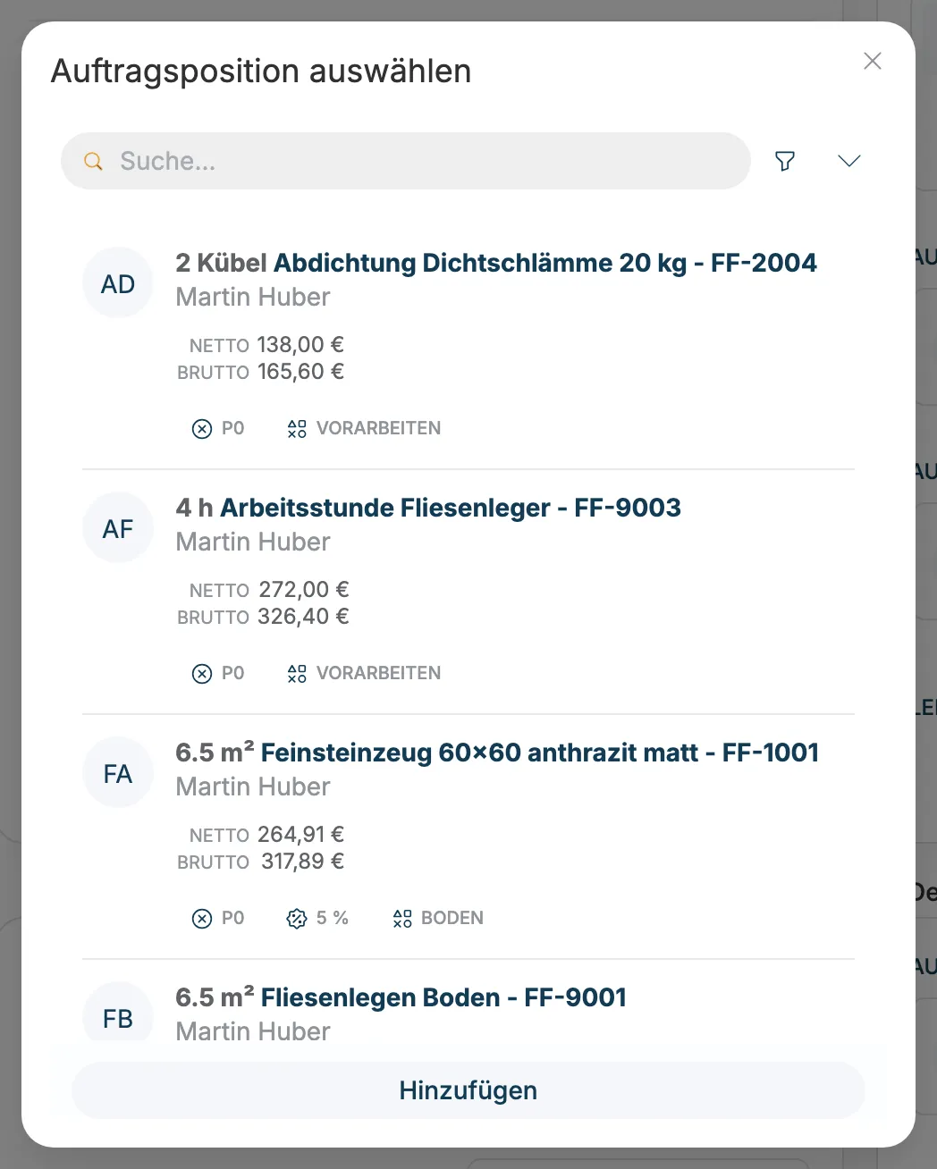Click P0 tag under Feinsteinzeug item
The image size is (937, 1169).
pos(218,918)
